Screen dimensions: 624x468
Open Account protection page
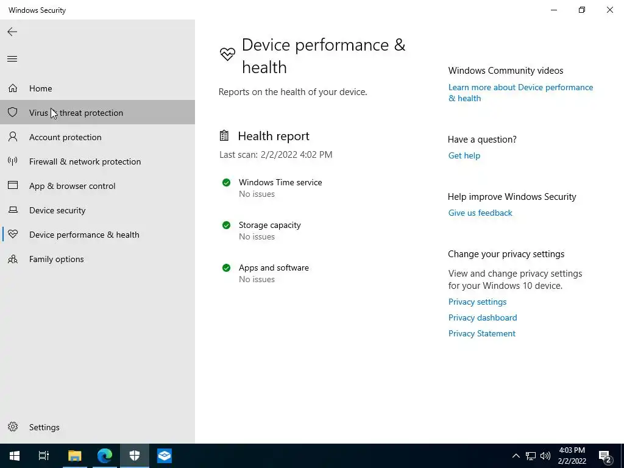coord(97,137)
